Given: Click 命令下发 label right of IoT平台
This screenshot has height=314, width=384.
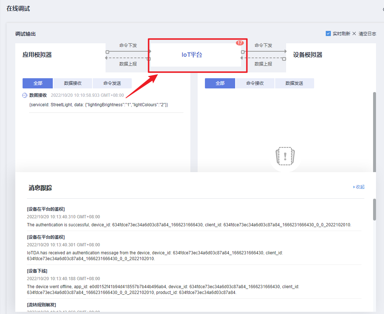Looking at the screenshot, I should point(263,45).
